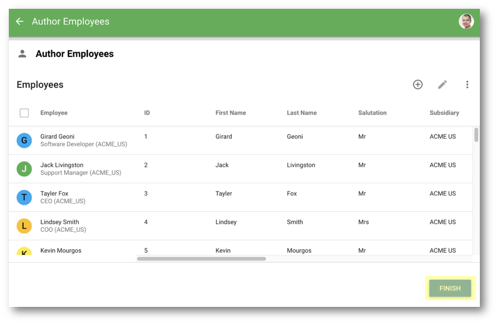Click last name cell Geoni

(295, 137)
